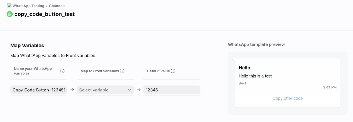The width and height of the screenshot is (353, 122).
Task: Click the chevron arrow in Select variable
Action: (x=129, y=90)
